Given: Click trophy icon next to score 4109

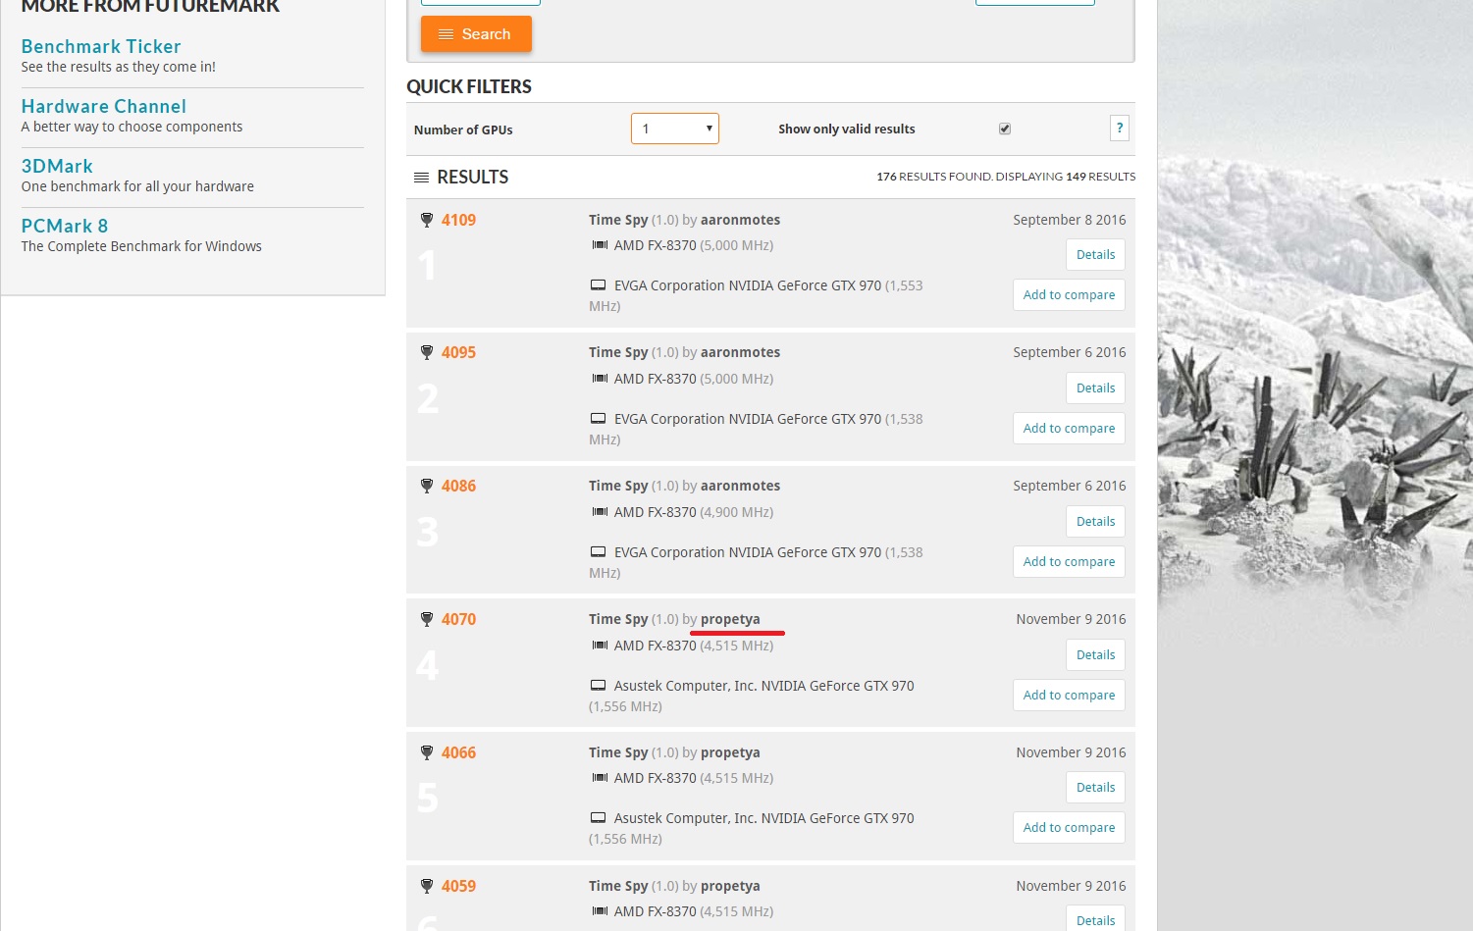Looking at the screenshot, I should pos(427,220).
